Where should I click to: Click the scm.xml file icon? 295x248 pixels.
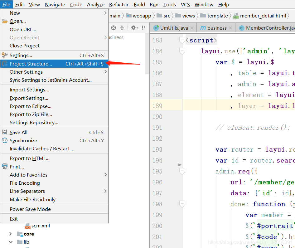[x=27, y=226]
